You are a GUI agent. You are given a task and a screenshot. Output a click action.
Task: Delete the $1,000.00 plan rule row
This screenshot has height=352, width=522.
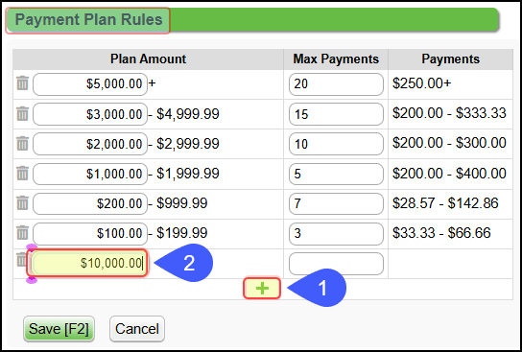pyautogui.click(x=22, y=173)
